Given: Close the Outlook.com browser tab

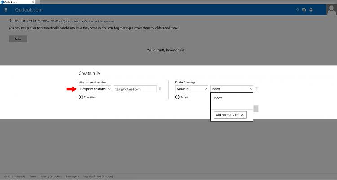Looking at the screenshot, I should tap(33, 2).
